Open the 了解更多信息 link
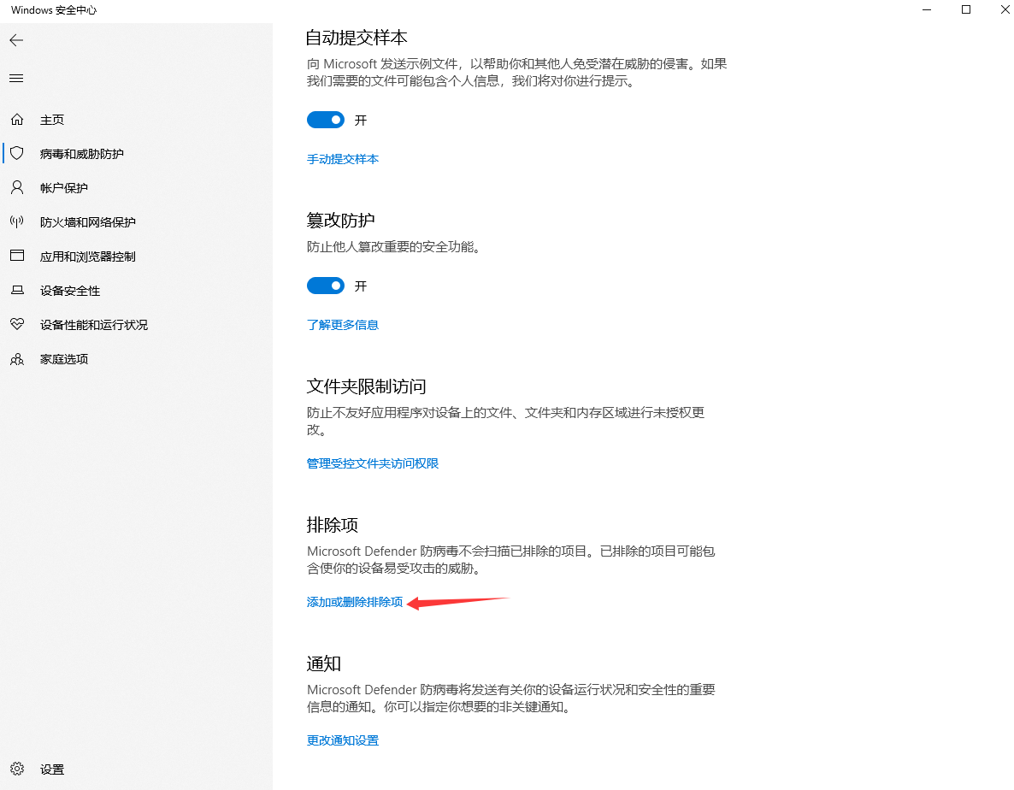Viewport: 1014px width, 790px height. [x=343, y=325]
